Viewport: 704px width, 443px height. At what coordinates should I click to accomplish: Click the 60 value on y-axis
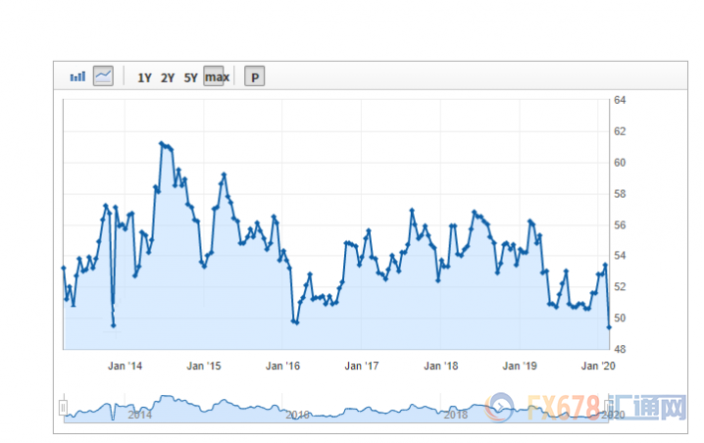(x=620, y=163)
